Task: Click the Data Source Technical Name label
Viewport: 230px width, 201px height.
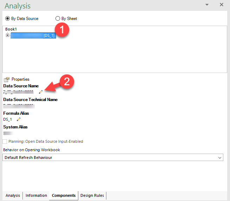Action: click(x=30, y=100)
